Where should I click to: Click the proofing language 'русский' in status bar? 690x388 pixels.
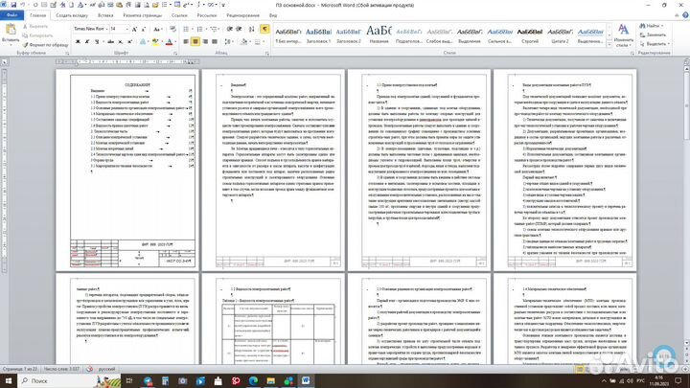tap(106, 369)
